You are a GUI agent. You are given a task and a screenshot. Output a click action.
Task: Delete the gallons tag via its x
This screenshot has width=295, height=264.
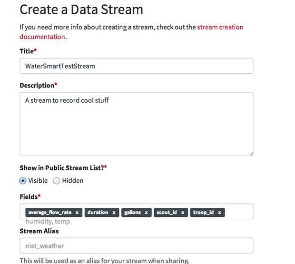(x=146, y=212)
